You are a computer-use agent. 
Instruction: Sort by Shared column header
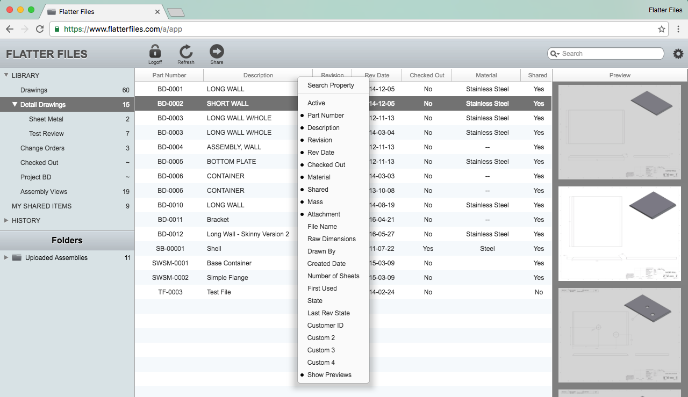tap(537, 75)
